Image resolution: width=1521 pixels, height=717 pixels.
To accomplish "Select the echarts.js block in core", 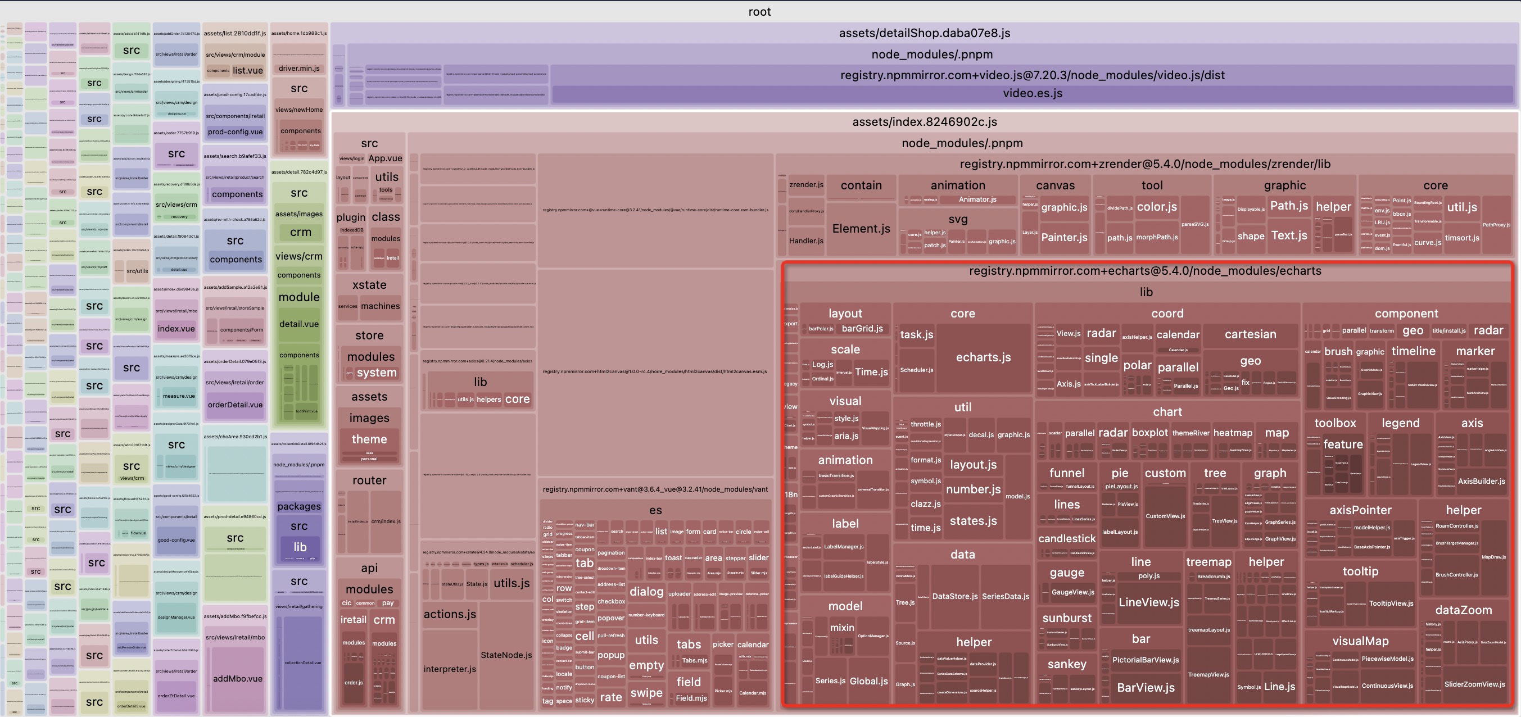I will 983,357.
